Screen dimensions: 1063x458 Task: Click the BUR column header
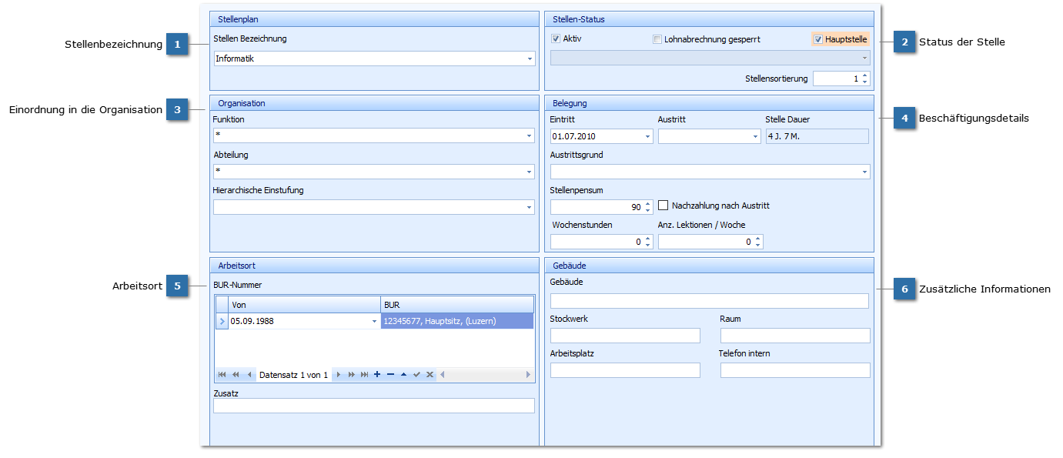pos(456,305)
